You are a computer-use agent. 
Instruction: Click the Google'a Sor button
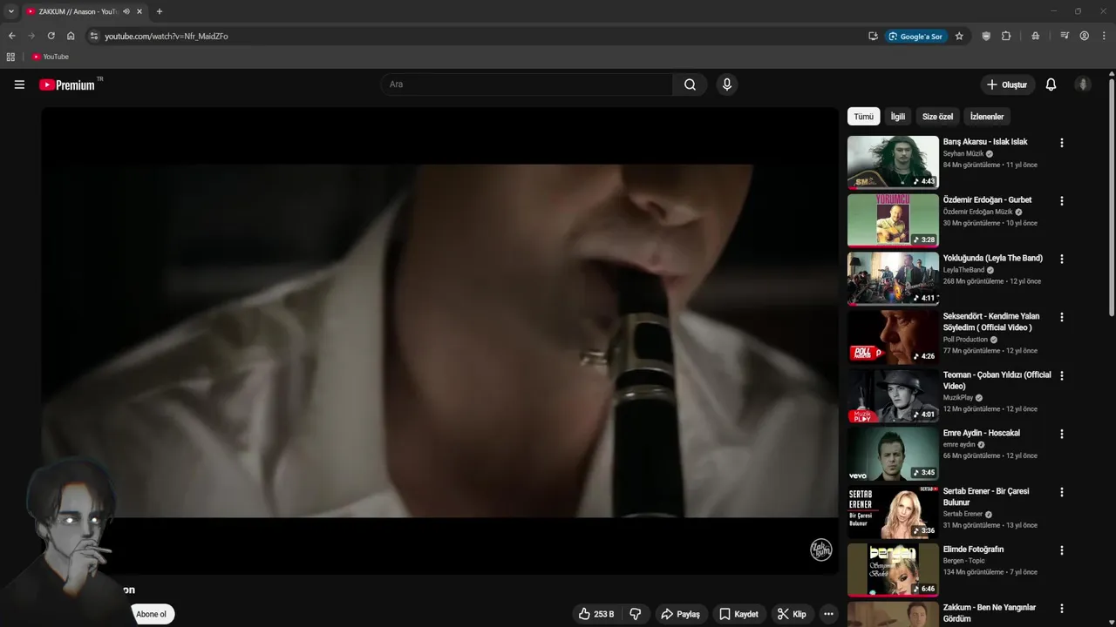(915, 36)
